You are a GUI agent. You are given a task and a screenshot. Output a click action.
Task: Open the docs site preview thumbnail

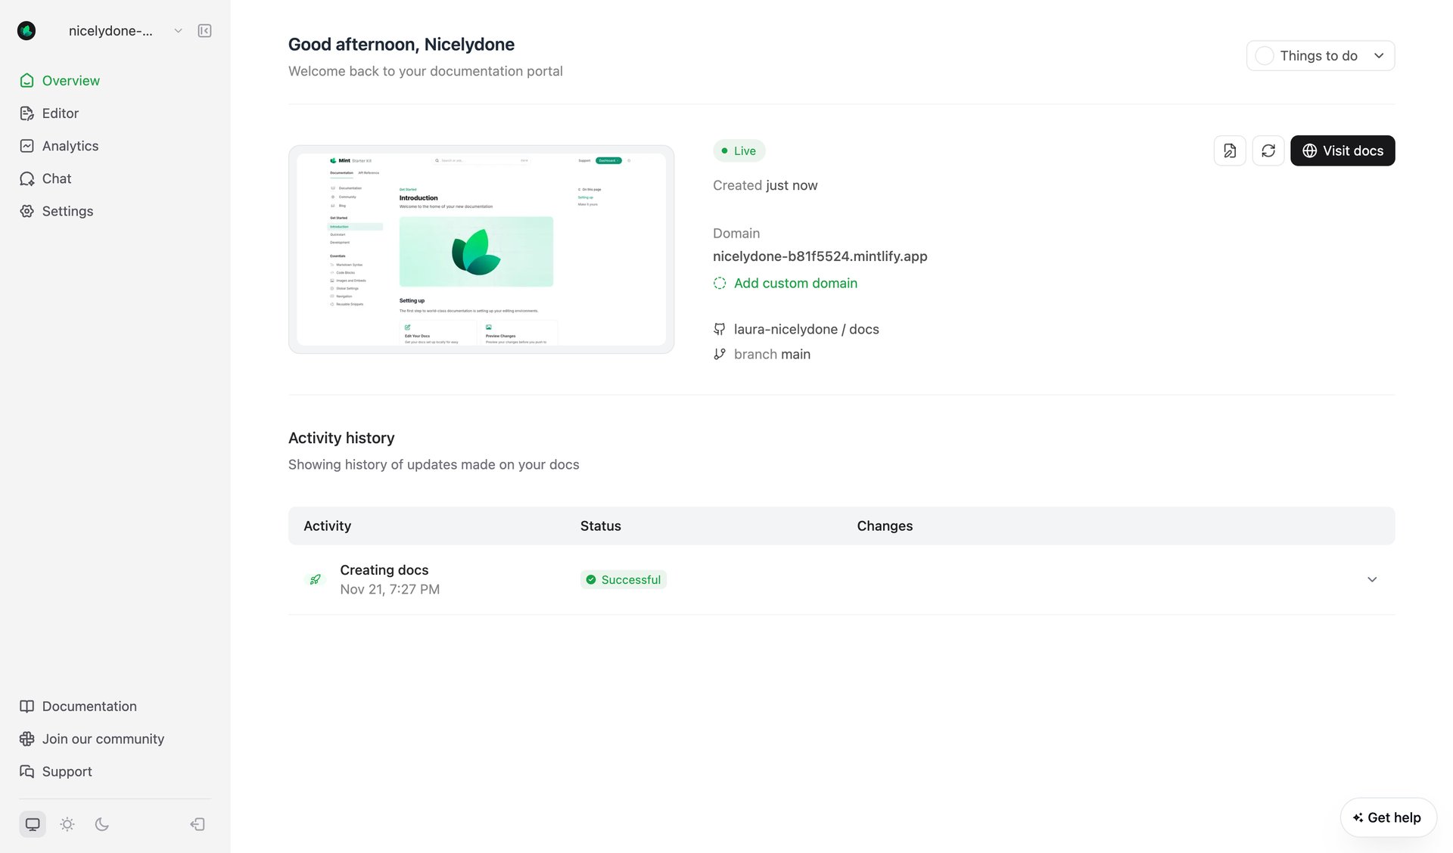[481, 249]
